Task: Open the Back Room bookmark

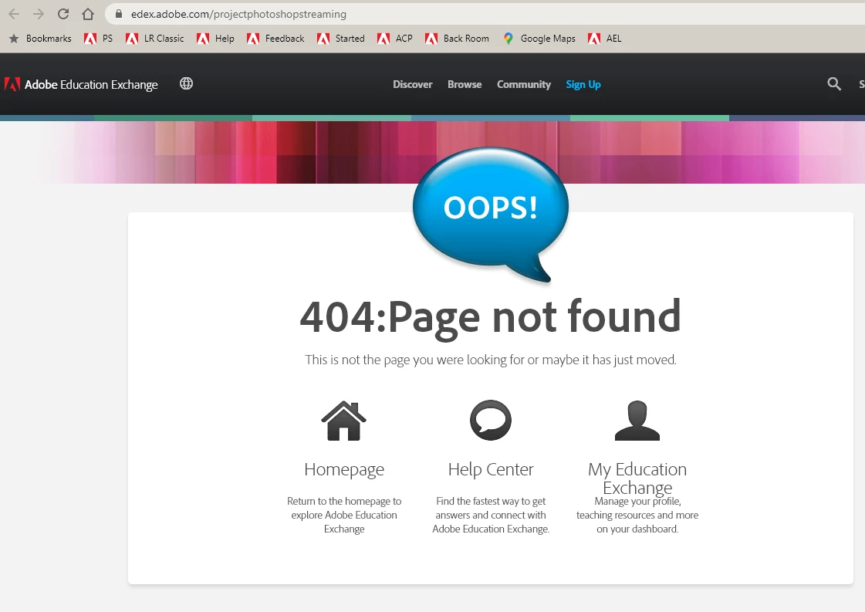Action: coord(457,38)
